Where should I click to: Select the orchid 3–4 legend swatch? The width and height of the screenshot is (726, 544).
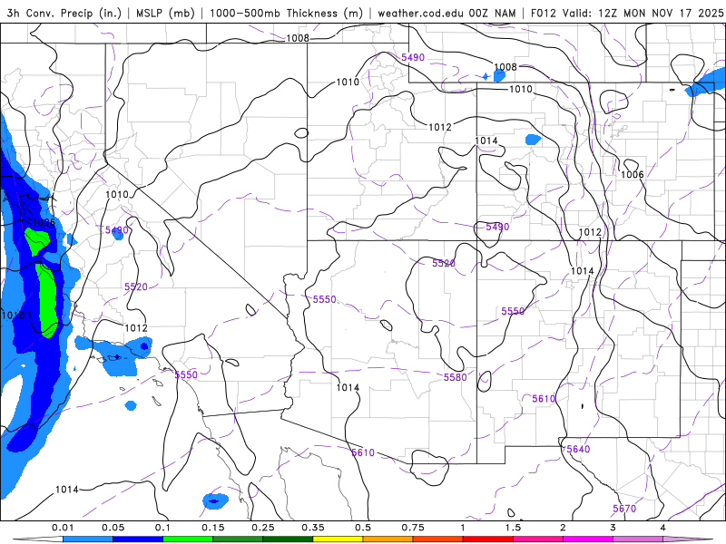tap(638, 539)
